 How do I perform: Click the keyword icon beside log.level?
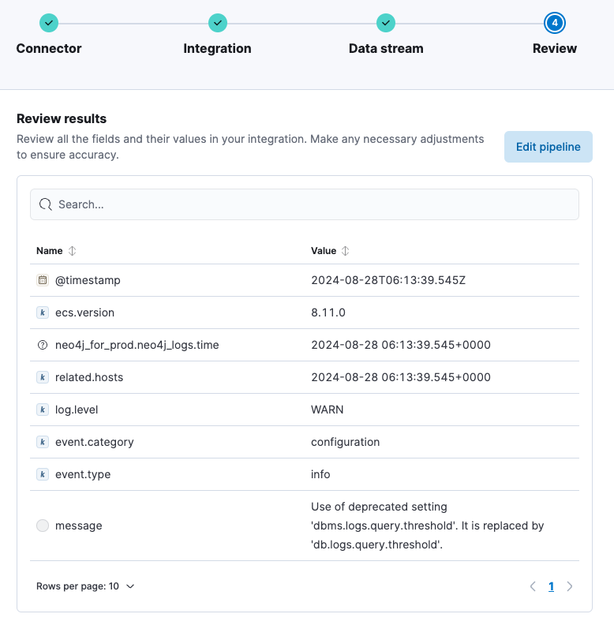pyautogui.click(x=43, y=410)
